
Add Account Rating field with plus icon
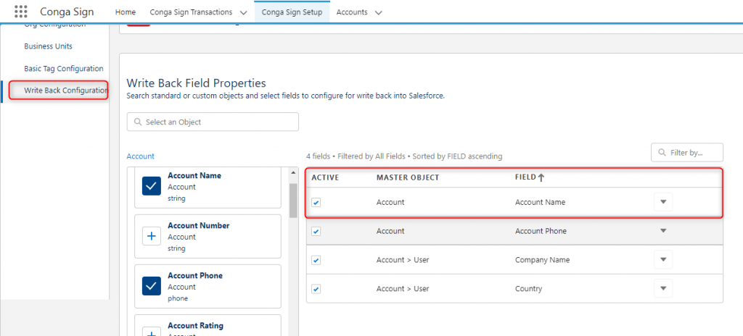coord(152,332)
